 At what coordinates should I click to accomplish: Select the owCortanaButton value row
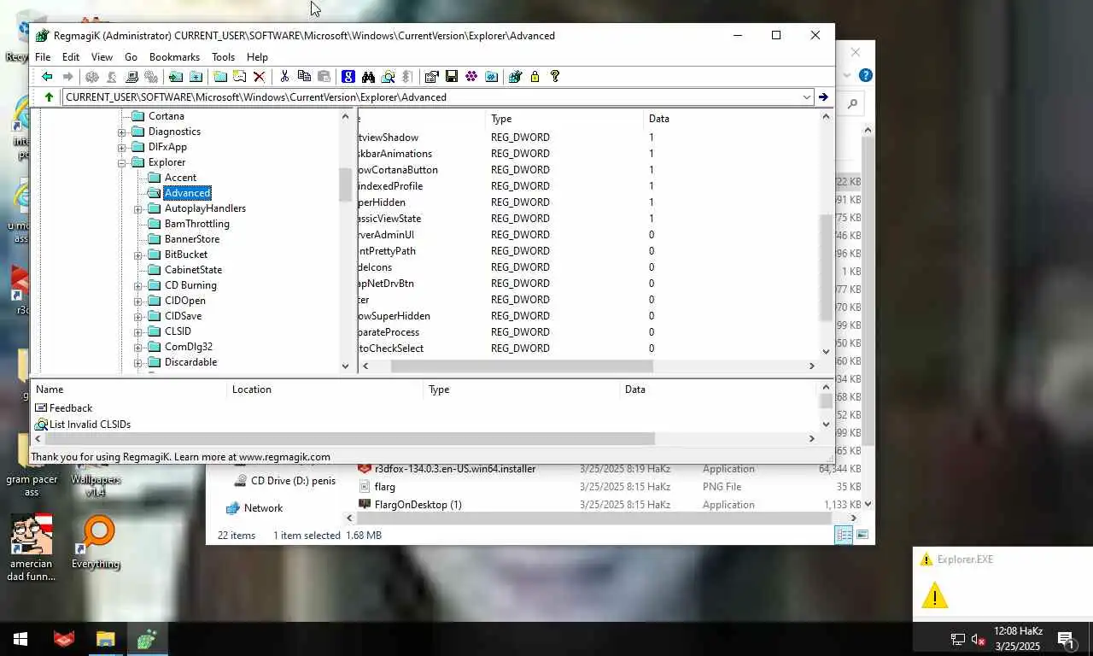pyautogui.click(x=589, y=170)
